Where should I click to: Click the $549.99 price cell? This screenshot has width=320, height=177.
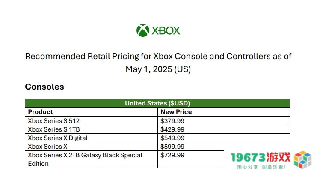click(224, 138)
